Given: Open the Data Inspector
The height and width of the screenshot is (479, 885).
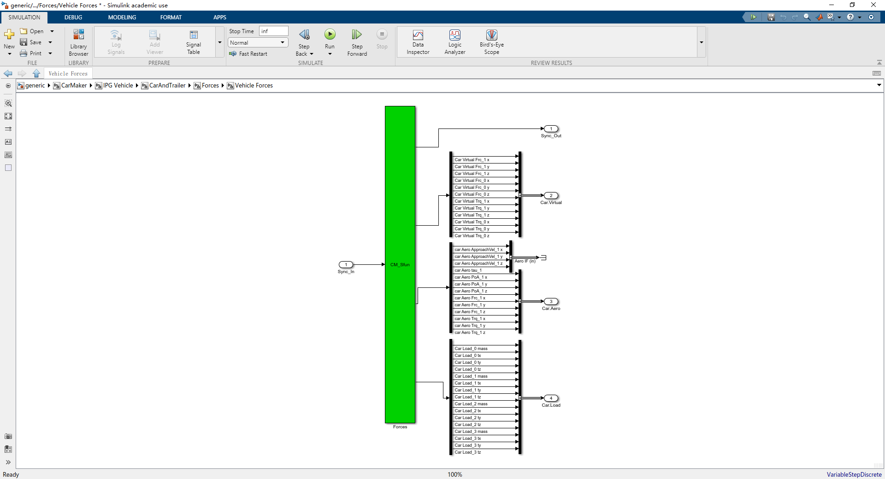Looking at the screenshot, I should pyautogui.click(x=418, y=42).
